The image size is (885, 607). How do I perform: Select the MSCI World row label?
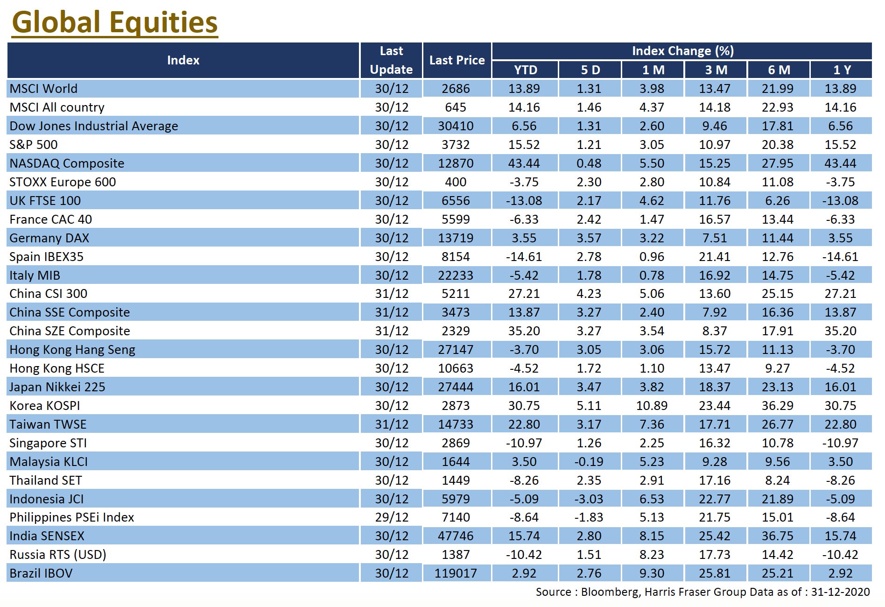pyautogui.click(x=43, y=89)
